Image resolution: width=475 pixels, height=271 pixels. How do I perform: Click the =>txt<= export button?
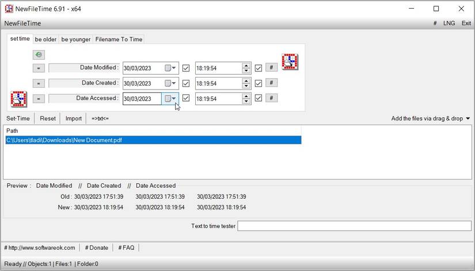pos(100,118)
